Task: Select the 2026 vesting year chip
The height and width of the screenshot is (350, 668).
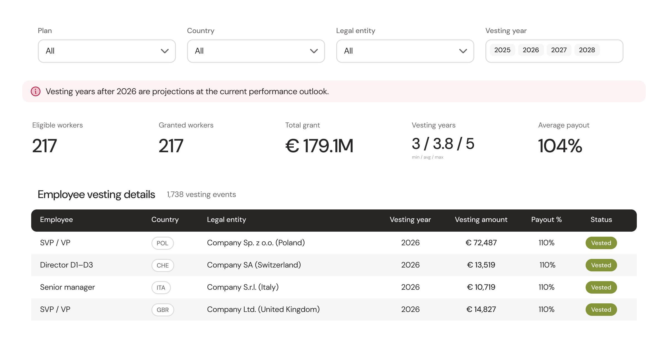Action: (x=531, y=50)
